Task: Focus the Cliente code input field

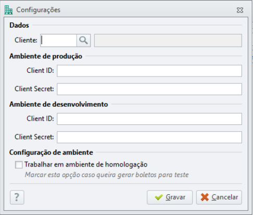Action: 58,41
